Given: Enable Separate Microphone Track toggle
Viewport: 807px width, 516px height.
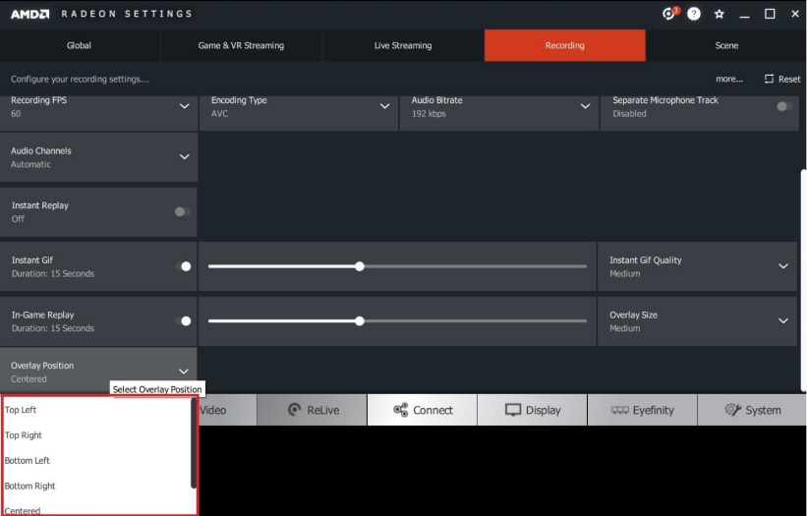Looking at the screenshot, I should 783,106.
